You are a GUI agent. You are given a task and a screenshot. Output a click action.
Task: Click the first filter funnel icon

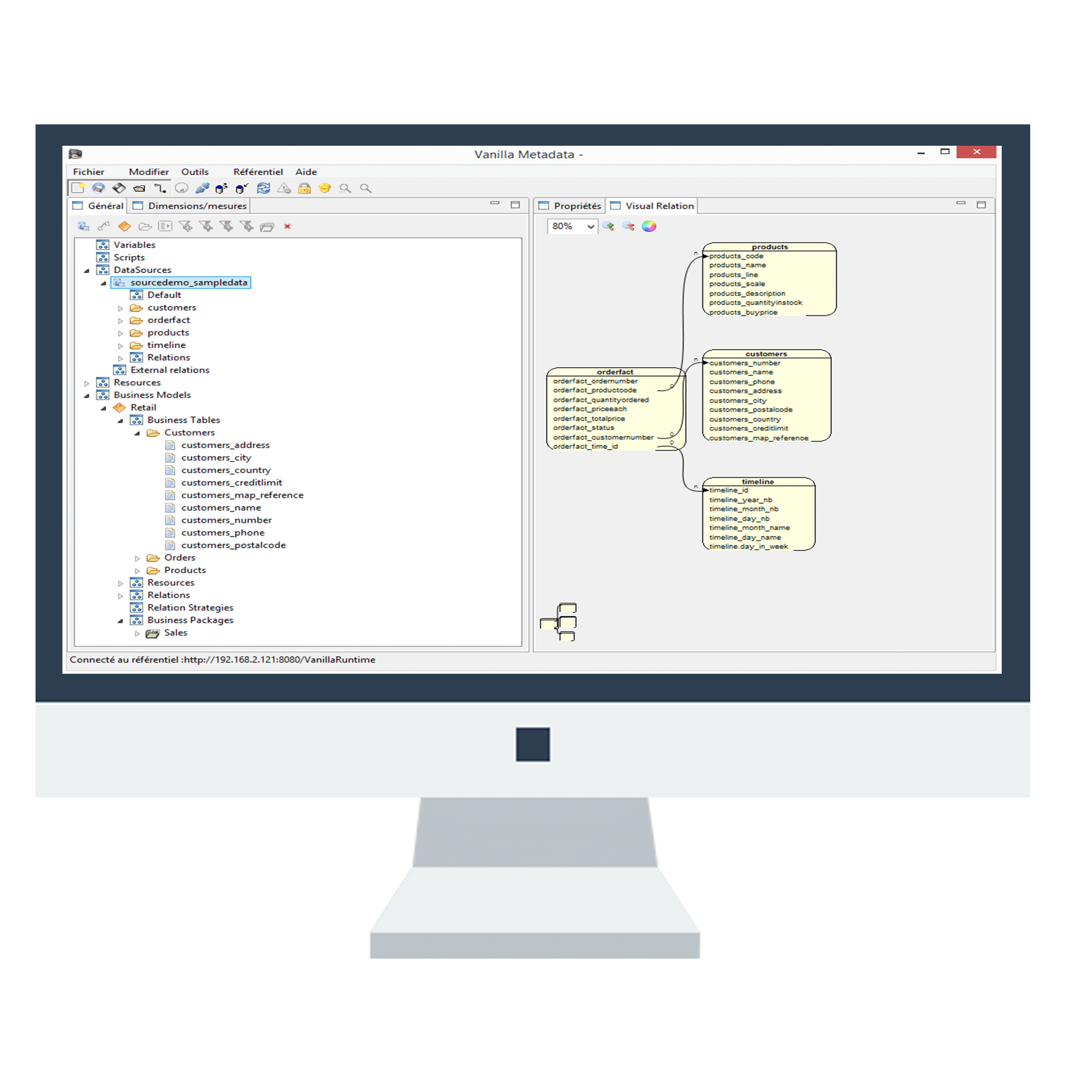tap(185, 226)
